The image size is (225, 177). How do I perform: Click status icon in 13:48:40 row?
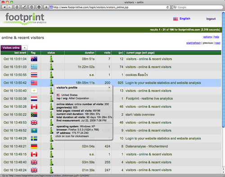coord(51,162)
